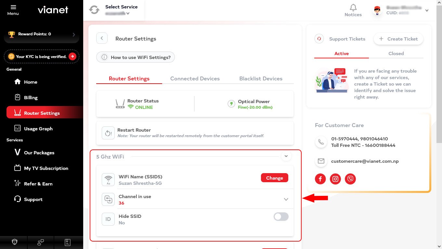Click the Router Status router icon
The image size is (442, 249).
120,104
